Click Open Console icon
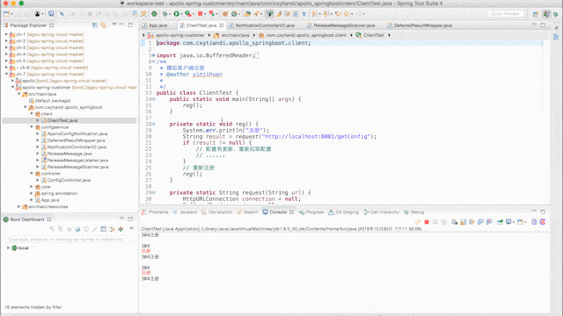The height and width of the screenshot is (316, 563). [520, 222]
